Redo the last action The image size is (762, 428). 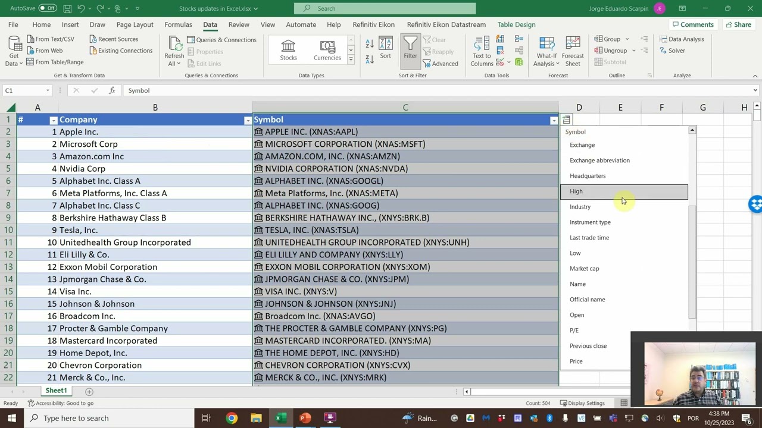point(99,8)
